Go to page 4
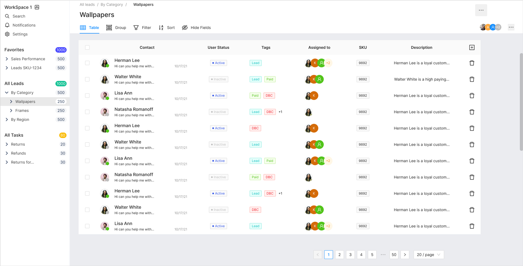Viewport: 523px width, 266px height. pyautogui.click(x=361, y=255)
